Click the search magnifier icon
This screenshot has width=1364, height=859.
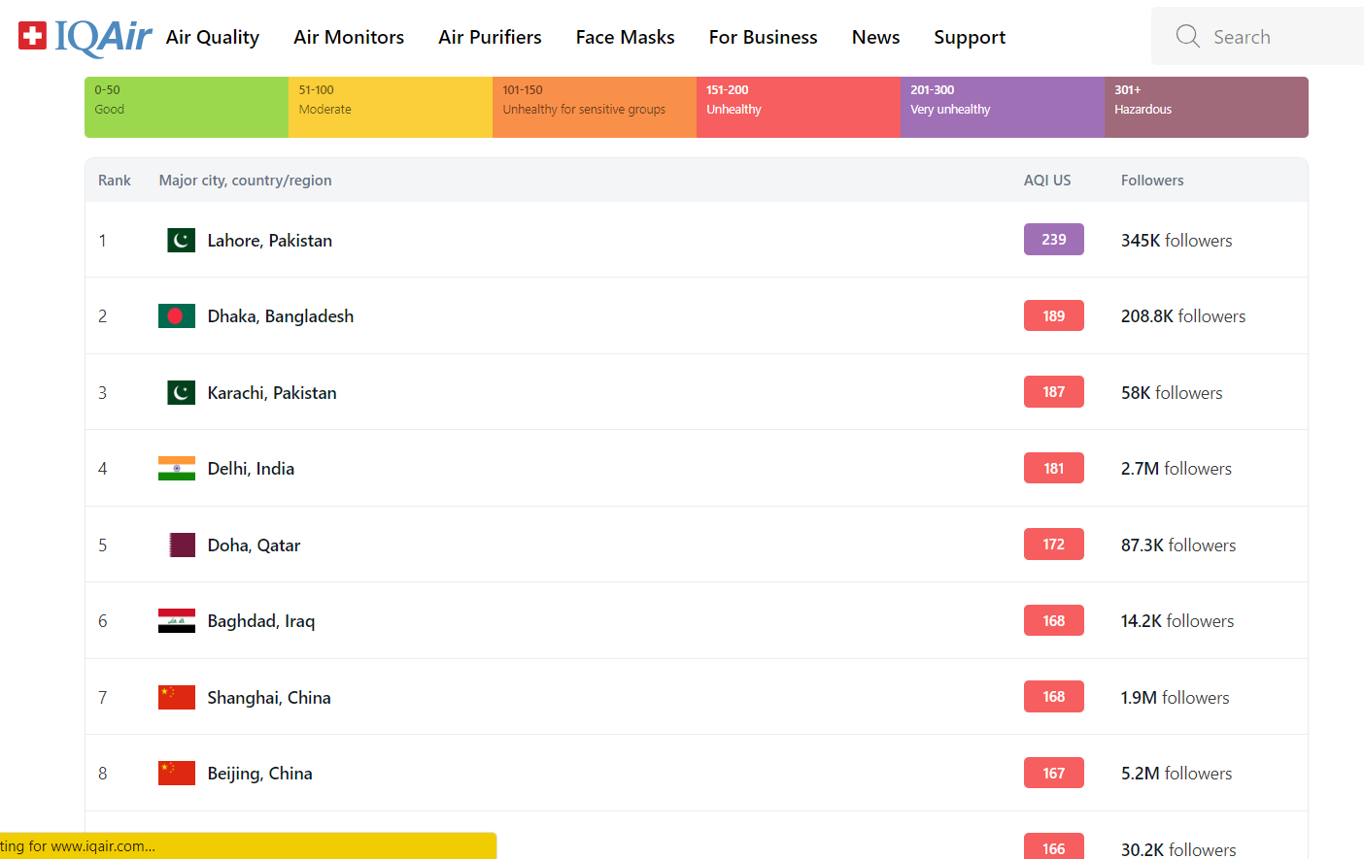[1187, 37]
